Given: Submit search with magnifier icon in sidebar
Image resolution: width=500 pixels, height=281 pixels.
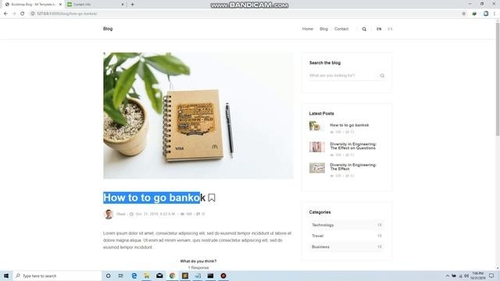Looking at the screenshot, I should (x=382, y=76).
